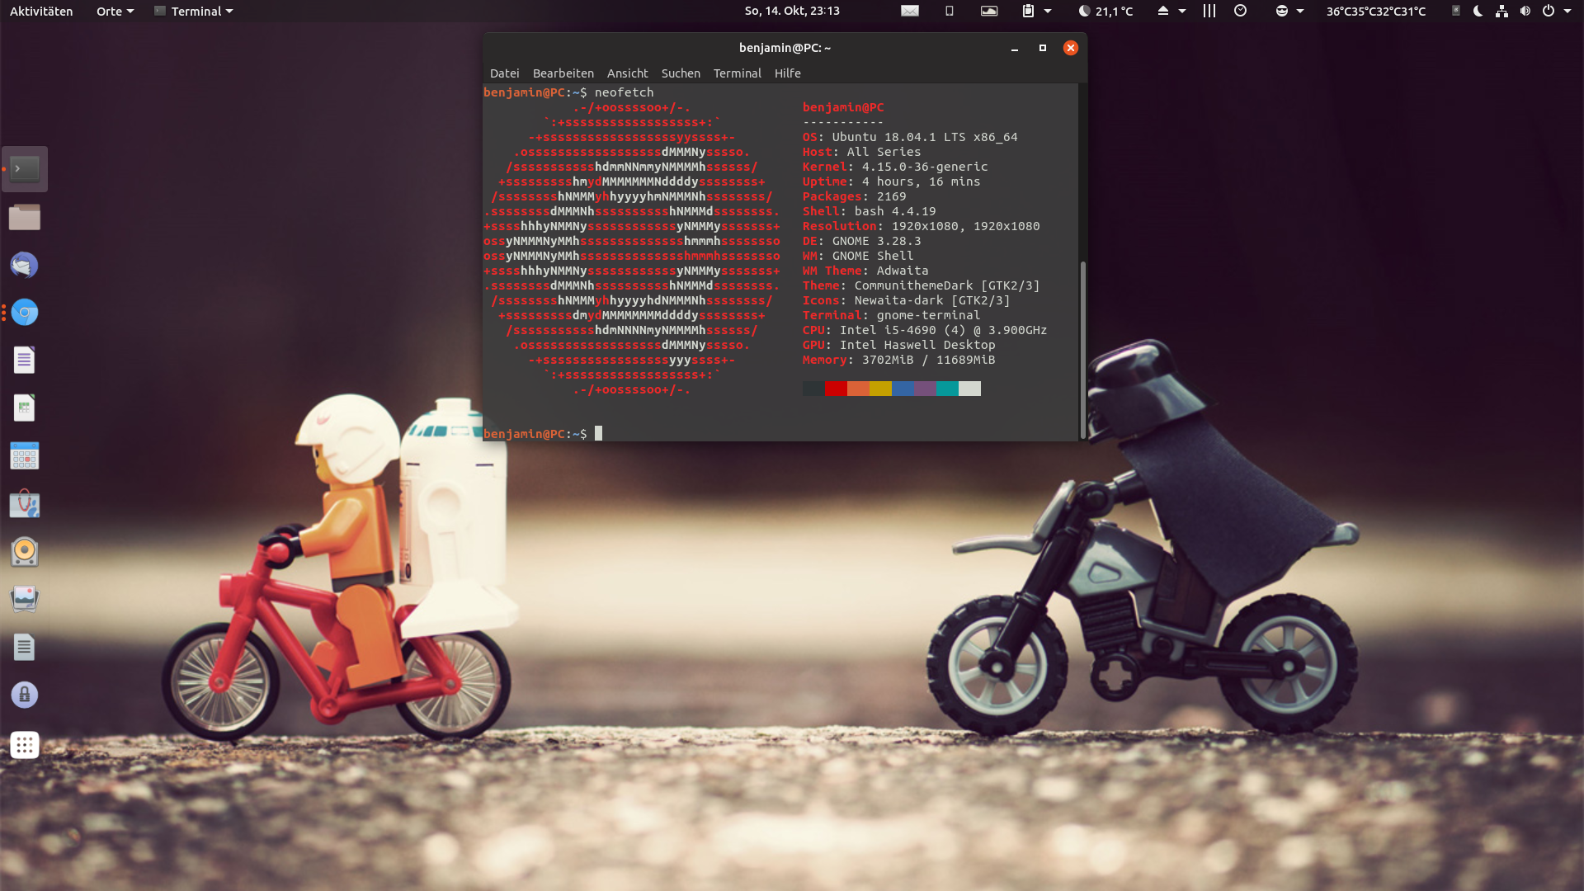Open LibreOffice Calc spreadsheet icon
The height and width of the screenshot is (891, 1584).
pyautogui.click(x=24, y=408)
